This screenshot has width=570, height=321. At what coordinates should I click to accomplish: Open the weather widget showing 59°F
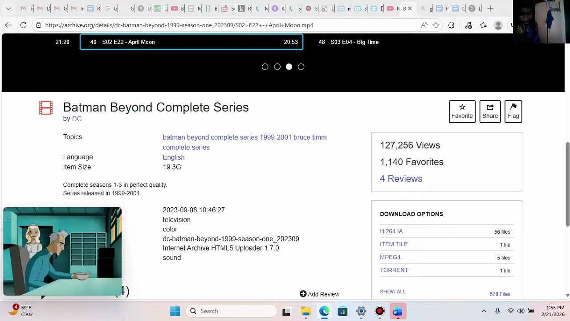point(21,311)
